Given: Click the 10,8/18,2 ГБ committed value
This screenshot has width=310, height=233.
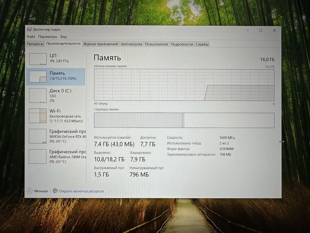Looking at the screenshot, I should point(109,159).
